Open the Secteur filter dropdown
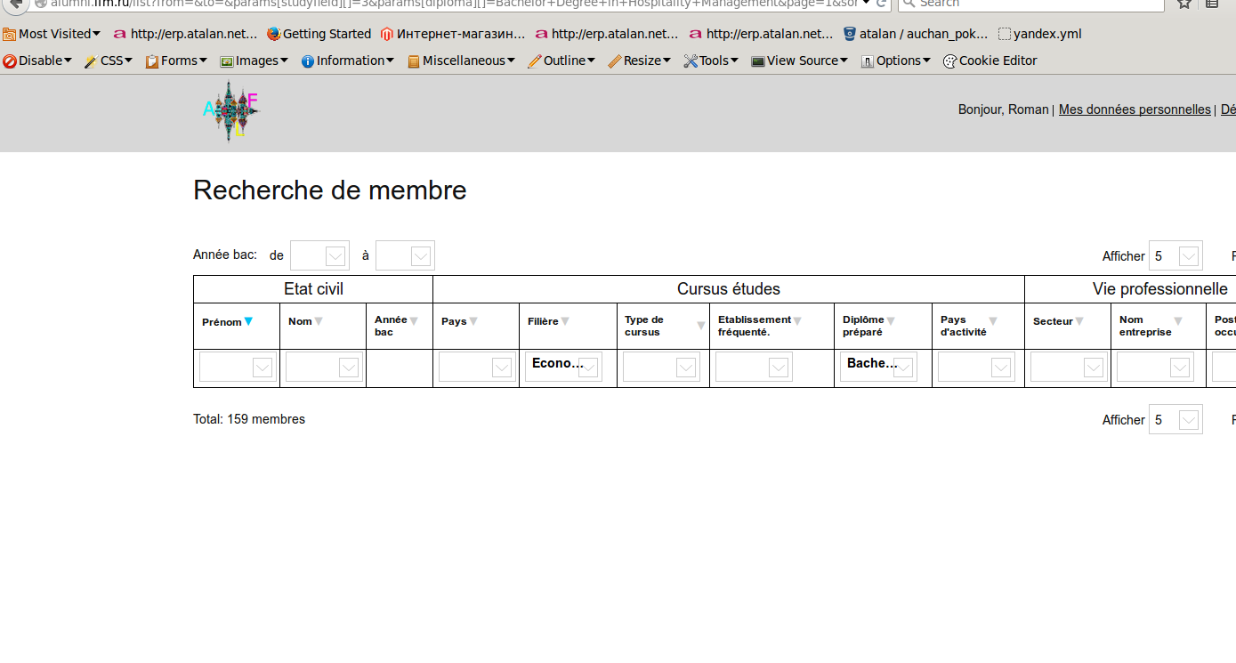Screen dimensions: 1236x663 coord(1069,367)
